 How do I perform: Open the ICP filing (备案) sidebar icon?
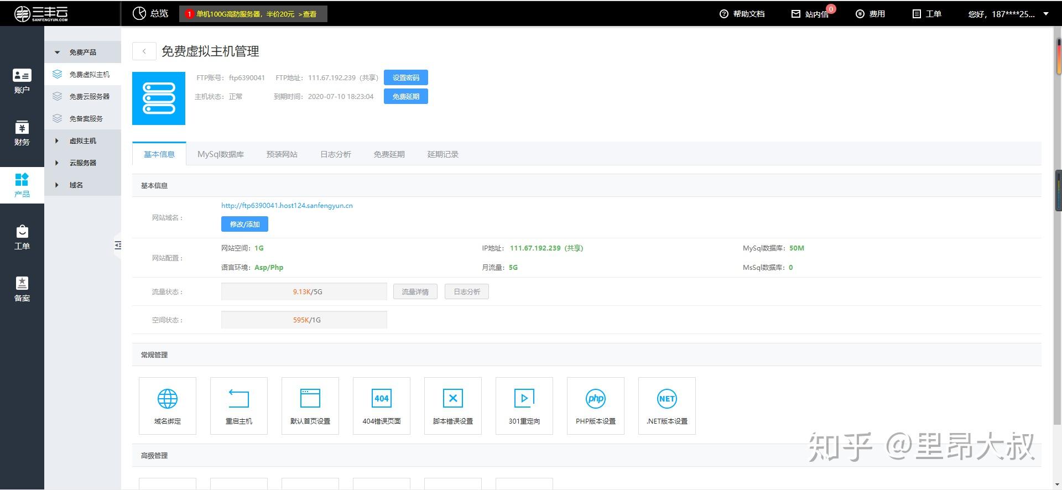[22, 283]
